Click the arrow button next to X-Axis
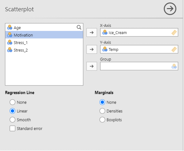184x151 pixels. [x=92, y=32]
